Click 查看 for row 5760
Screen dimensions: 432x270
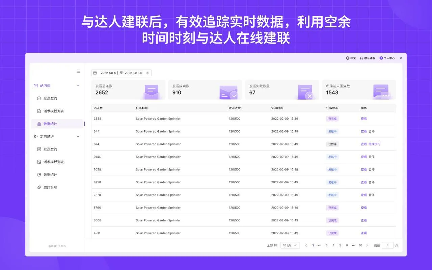tap(364, 208)
